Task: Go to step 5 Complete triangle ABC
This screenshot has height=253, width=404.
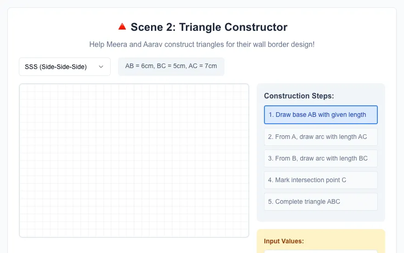Action: [x=321, y=201]
